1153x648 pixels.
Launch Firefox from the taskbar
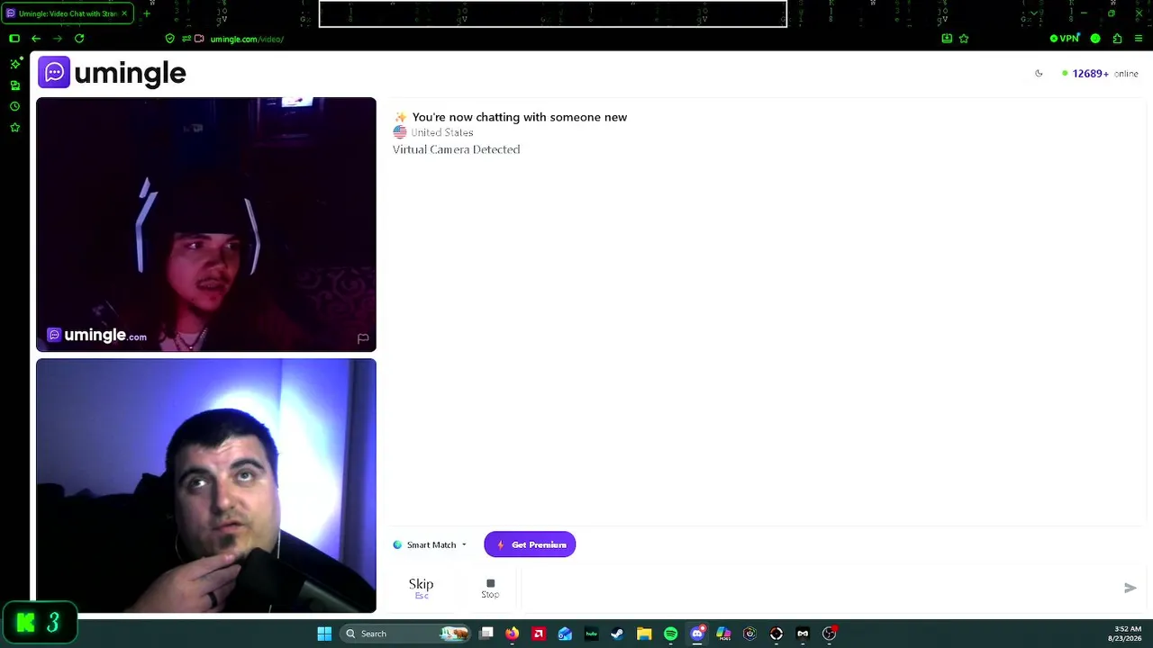tap(513, 634)
